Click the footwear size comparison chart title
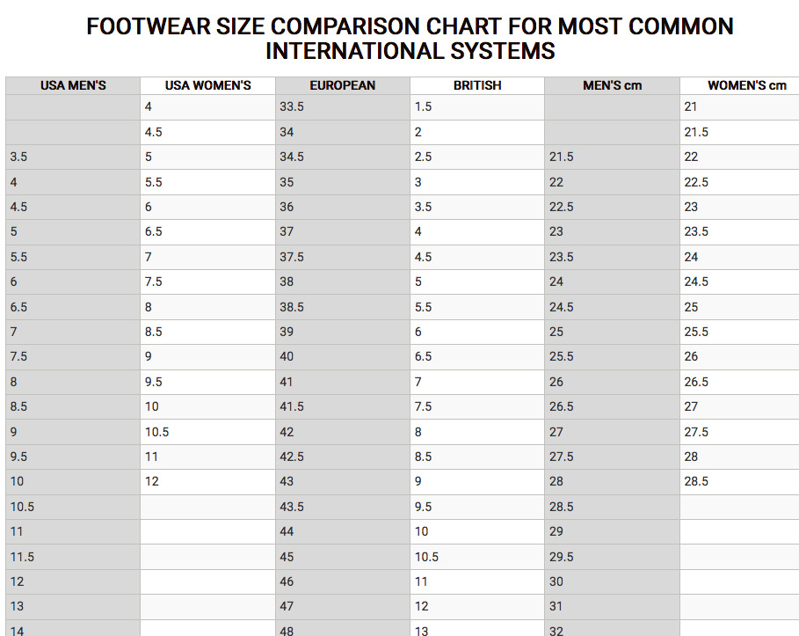Screen dimensions: 799x636 tap(410, 39)
